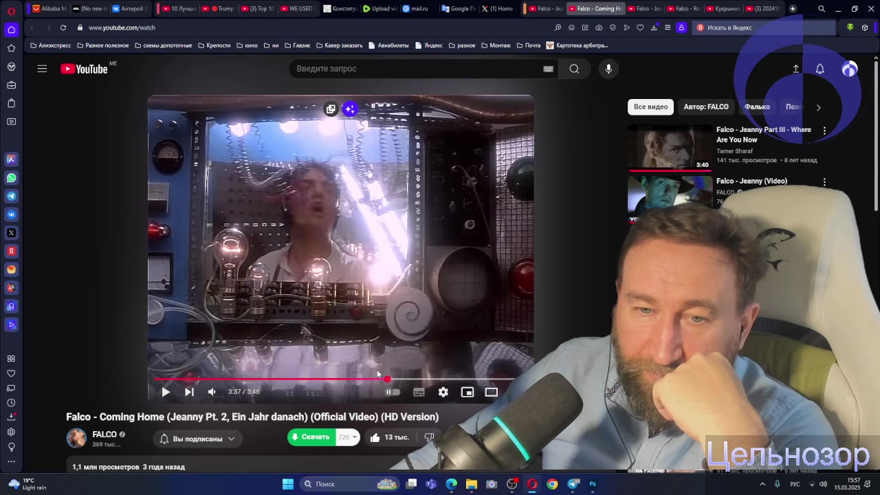
Task: Play the Falco video
Action: pos(166,392)
